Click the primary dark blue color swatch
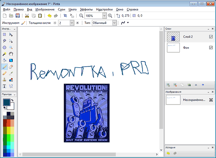Viewport: 216px width, 158px height. click(6, 102)
